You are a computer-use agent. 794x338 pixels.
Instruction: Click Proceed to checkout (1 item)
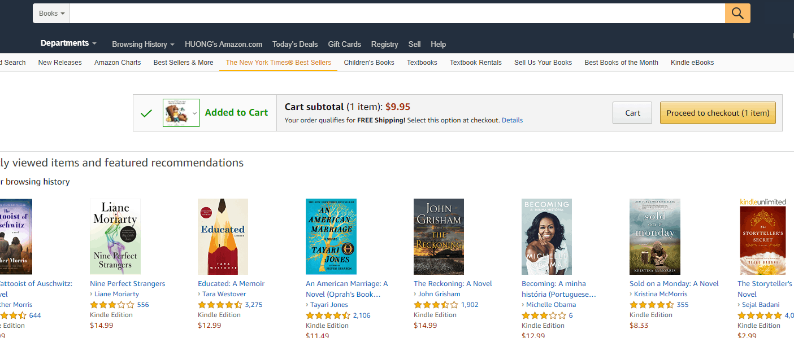coord(717,112)
